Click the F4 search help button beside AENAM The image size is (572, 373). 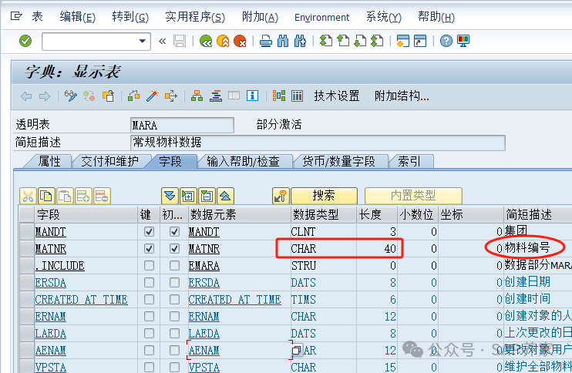(x=296, y=351)
